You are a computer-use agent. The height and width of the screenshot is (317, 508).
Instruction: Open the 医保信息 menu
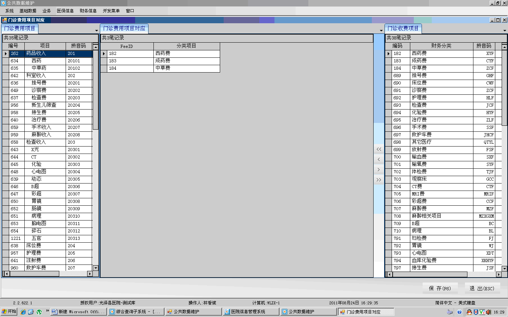click(x=65, y=11)
